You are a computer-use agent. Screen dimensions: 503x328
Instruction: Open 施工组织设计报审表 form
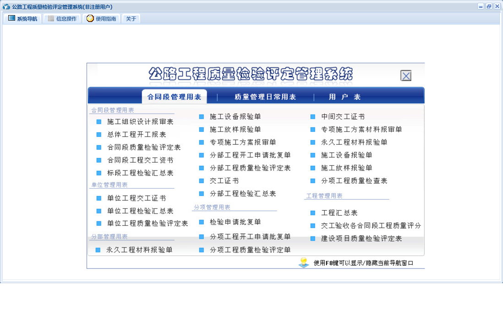tap(140, 122)
